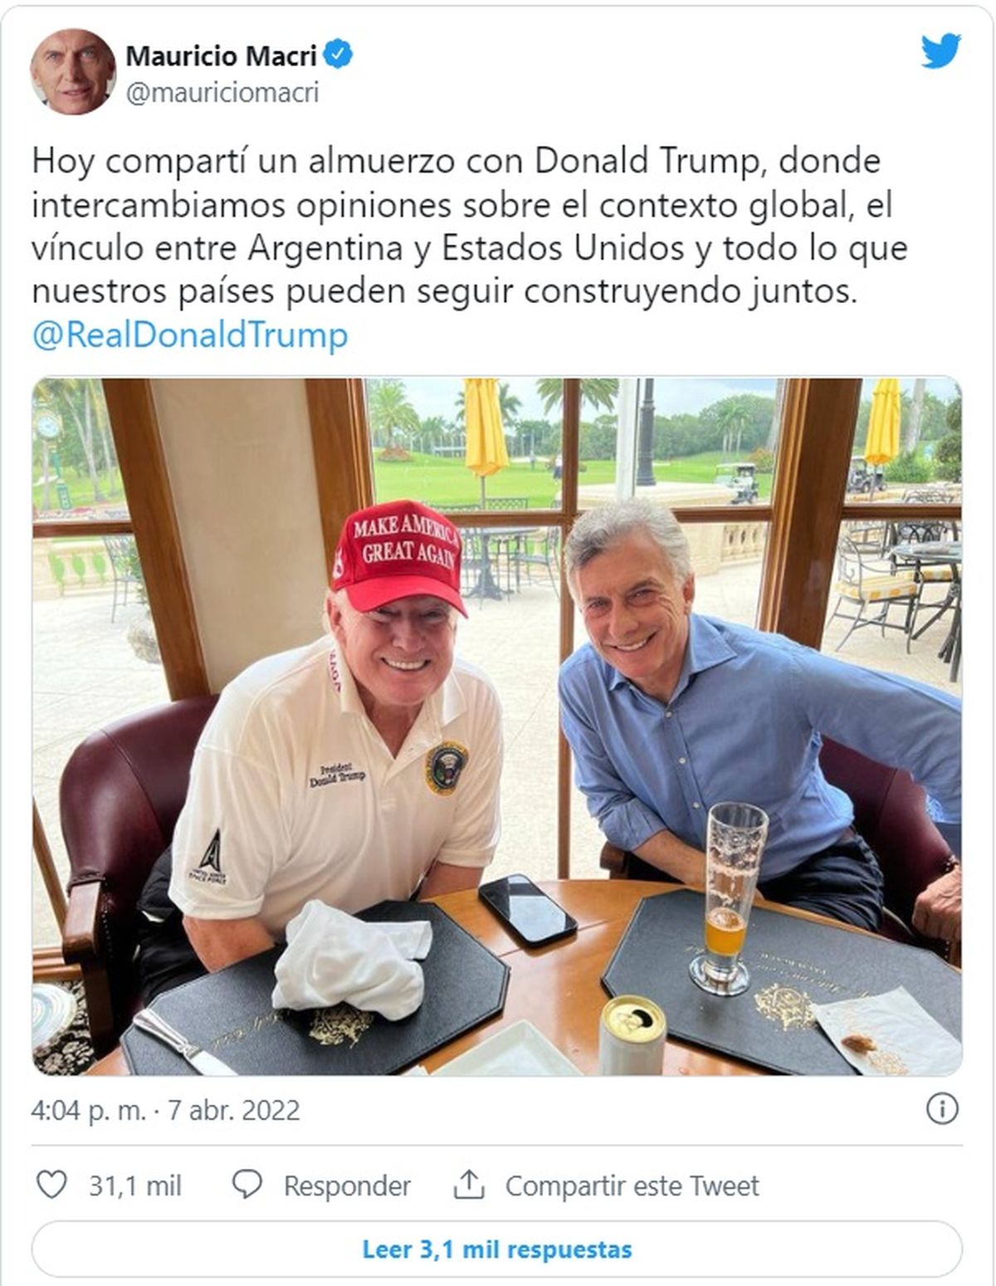Click the Mauricio Macri display name
Viewport: 996px width, 1286px height.
click(222, 56)
